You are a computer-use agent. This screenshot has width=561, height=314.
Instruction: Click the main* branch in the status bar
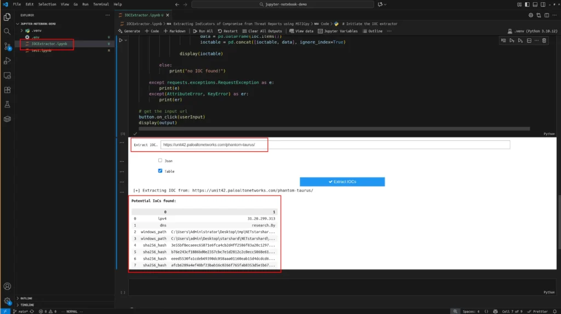click(20, 311)
